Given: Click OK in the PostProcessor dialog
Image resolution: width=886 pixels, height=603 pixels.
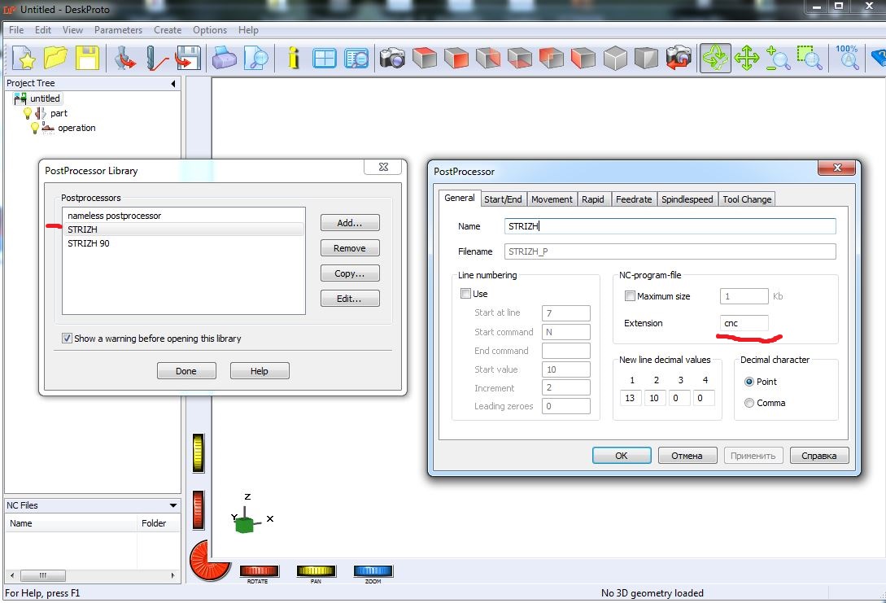Looking at the screenshot, I should [x=621, y=456].
